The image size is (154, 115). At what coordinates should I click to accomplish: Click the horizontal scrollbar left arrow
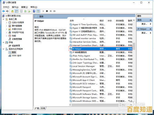70,105
